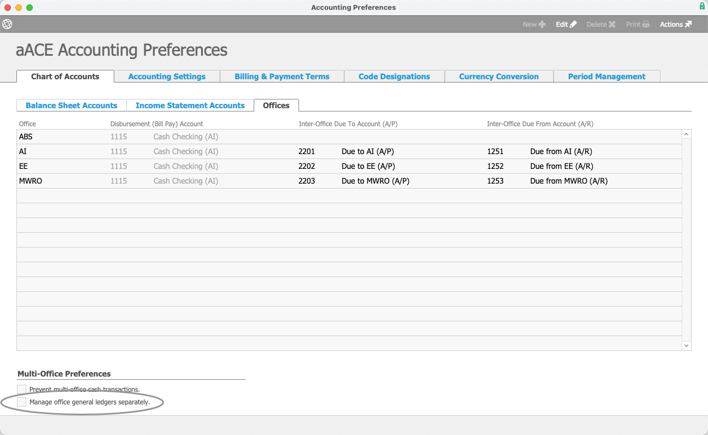Screen dimensions: 708x435
Task: Go to the Code Designations tab
Action: click(x=394, y=77)
